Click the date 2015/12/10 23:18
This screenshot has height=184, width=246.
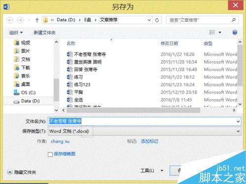[x=179, y=92]
